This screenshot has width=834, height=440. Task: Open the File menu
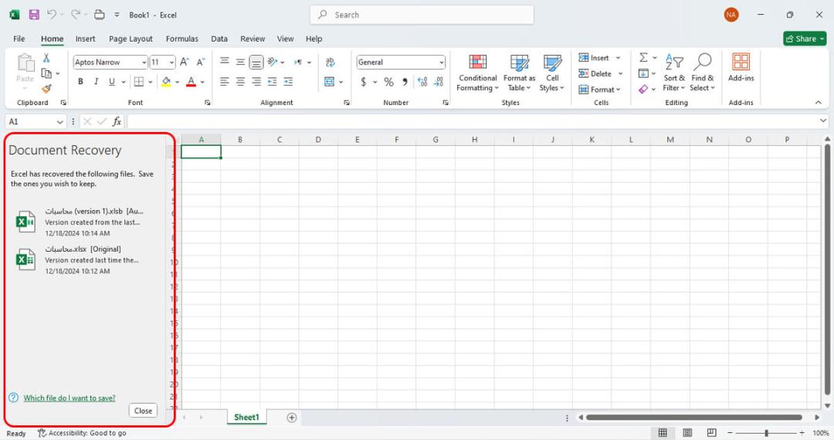click(19, 39)
